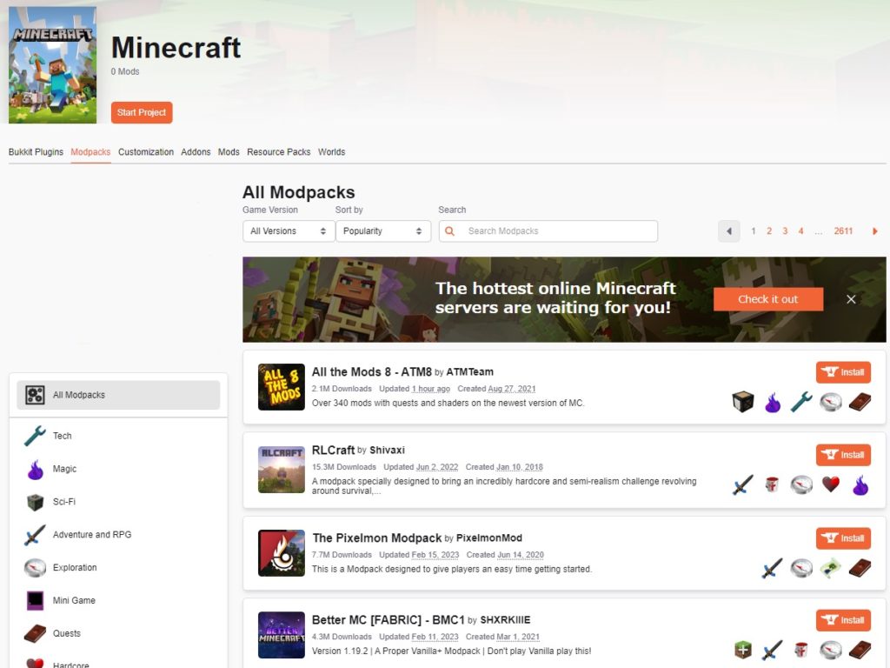890x668 pixels.
Task: Click the Start Project button
Action: [142, 112]
